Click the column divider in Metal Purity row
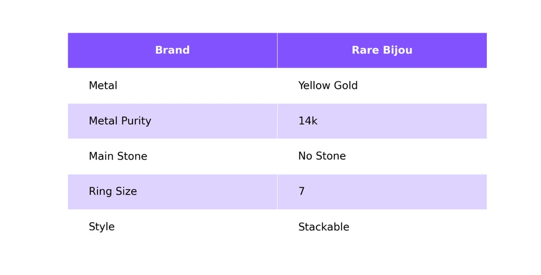Image resolution: width=541 pixels, height=275 pixels. [x=277, y=121]
